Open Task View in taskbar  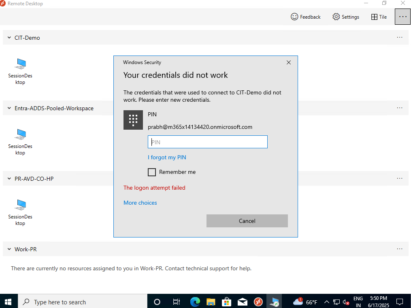click(177, 302)
